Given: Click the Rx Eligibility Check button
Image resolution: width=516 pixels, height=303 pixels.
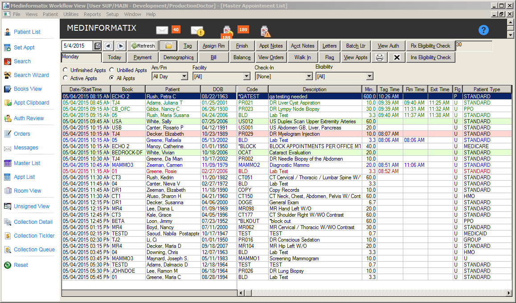Looking at the screenshot, I should [x=430, y=46].
